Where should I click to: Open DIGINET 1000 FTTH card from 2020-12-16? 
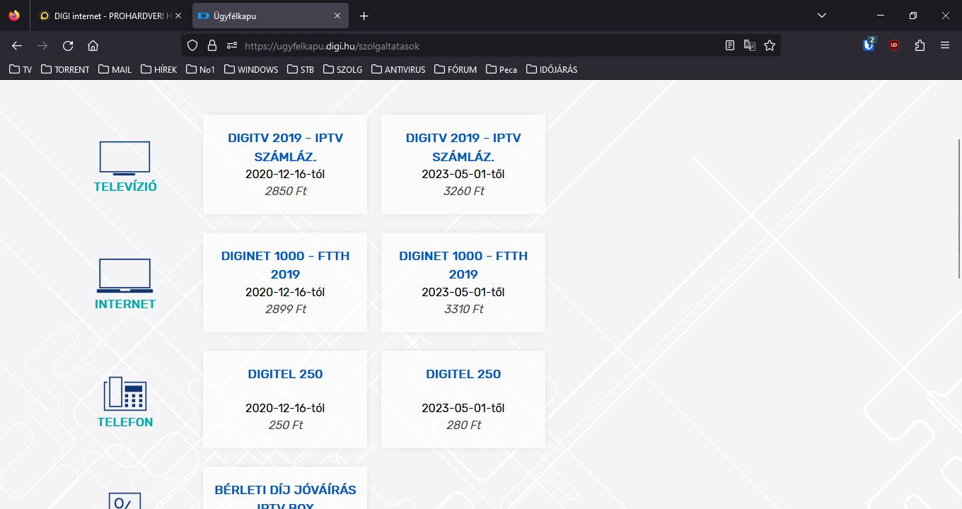285,282
